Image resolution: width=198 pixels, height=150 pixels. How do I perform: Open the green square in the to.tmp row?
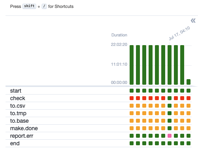click(x=170, y=113)
